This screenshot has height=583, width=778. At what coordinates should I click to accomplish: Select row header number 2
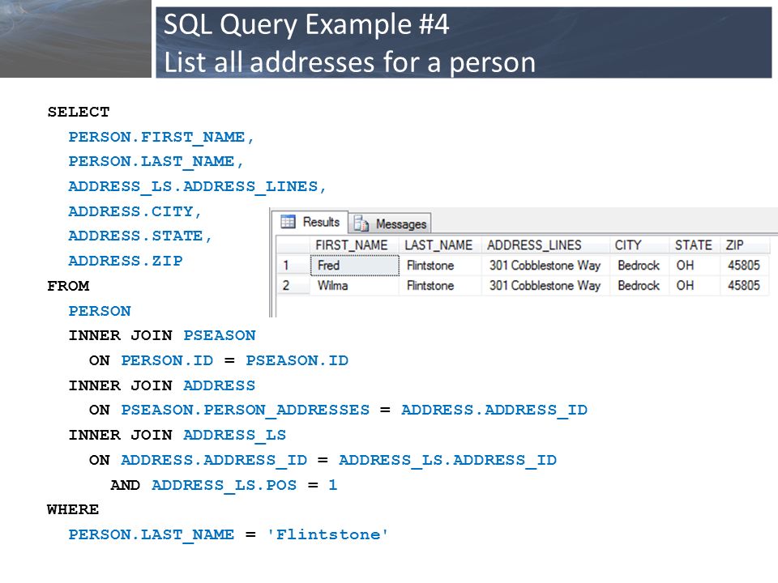293,286
